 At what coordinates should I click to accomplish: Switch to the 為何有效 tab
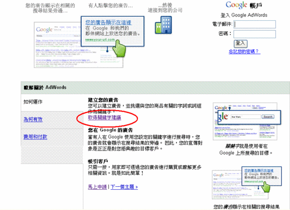pyautogui.click(x=33, y=120)
